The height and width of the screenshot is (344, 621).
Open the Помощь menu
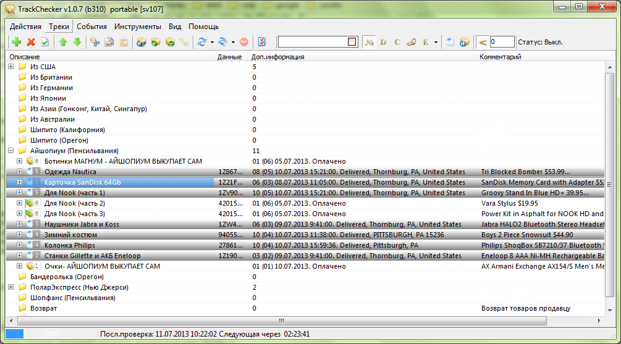point(203,27)
